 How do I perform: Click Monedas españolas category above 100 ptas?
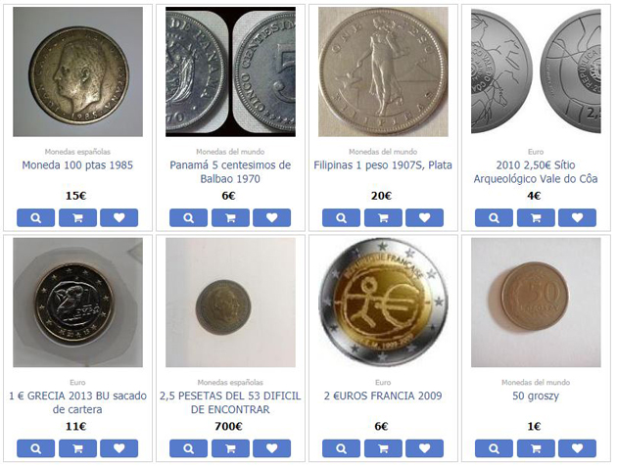point(77,152)
